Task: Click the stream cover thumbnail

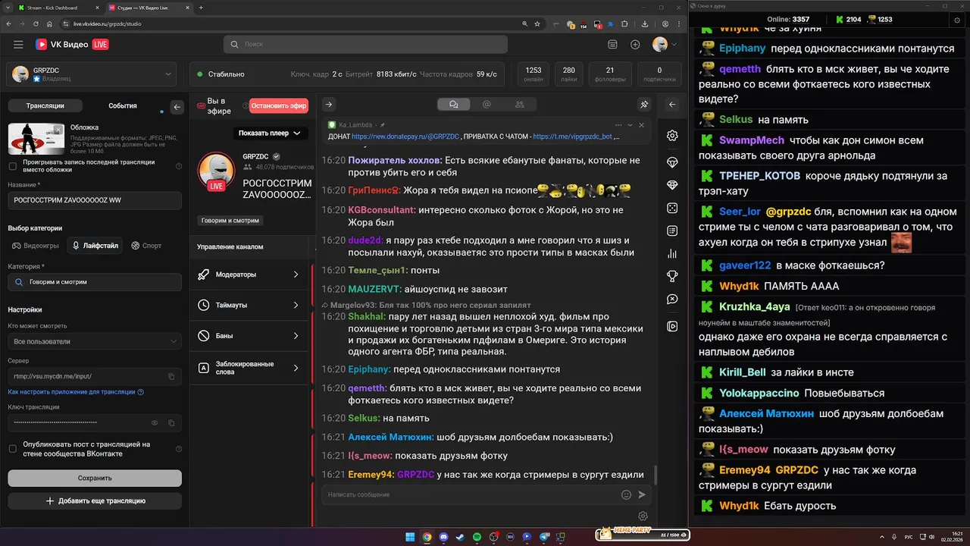Action: pyautogui.click(x=36, y=139)
